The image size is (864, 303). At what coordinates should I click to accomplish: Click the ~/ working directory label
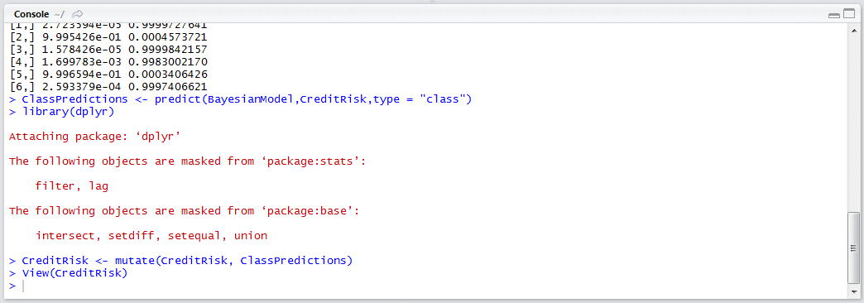(x=59, y=13)
